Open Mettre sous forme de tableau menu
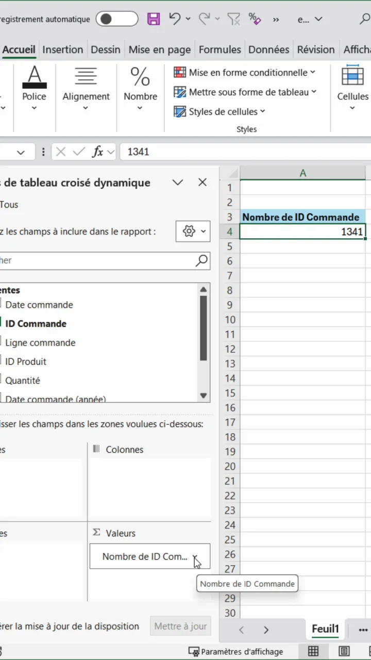Screen dimensions: 371x660 tap(245, 92)
